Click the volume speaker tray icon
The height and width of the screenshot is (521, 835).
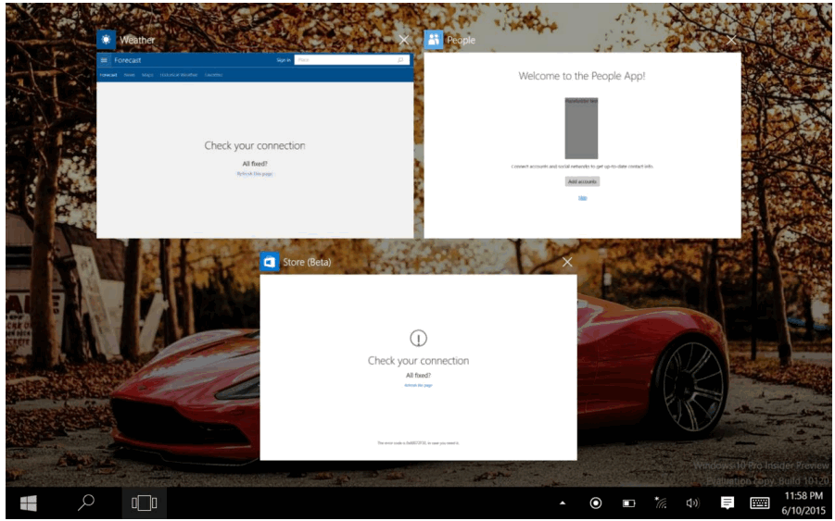[692, 502]
